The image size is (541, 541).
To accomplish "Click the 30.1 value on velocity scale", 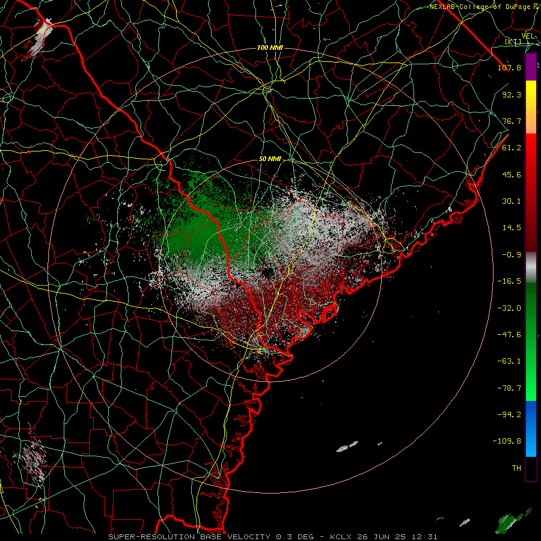I will (512, 201).
